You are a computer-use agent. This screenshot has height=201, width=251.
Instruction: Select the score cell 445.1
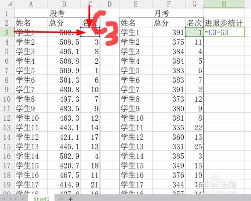(64, 146)
